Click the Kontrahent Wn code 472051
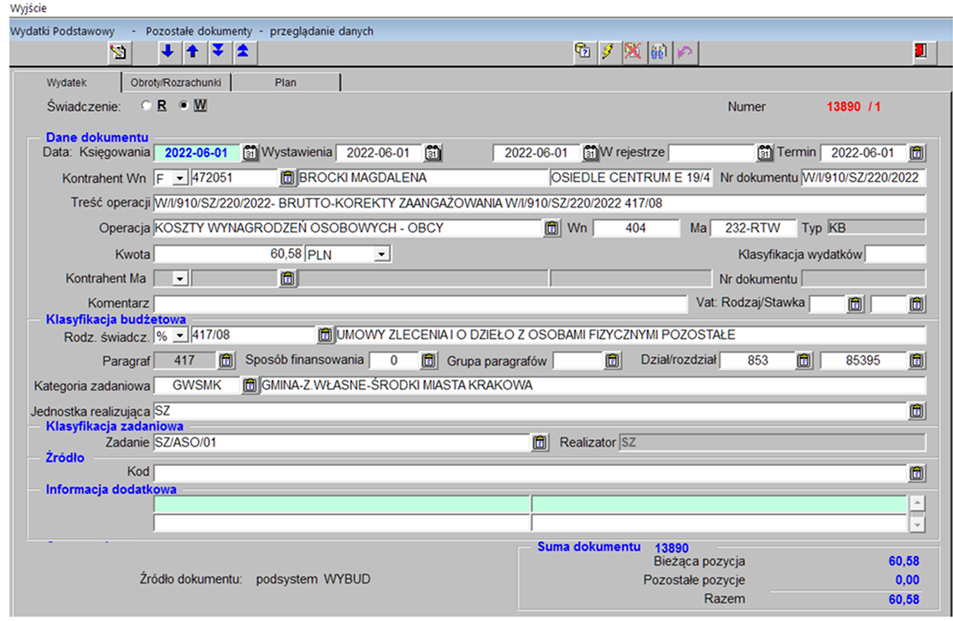 click(234, 178)
